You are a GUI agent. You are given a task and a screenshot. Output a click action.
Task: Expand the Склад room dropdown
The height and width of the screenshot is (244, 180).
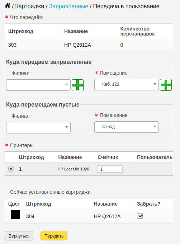pos(127,127)
